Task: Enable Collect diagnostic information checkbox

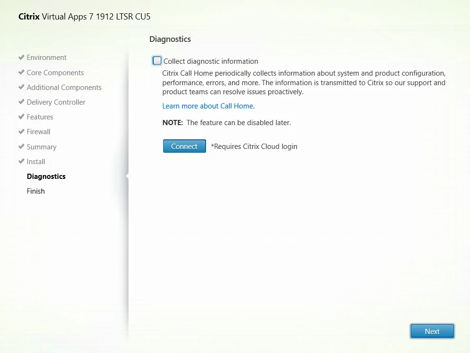Action: click(157, 61)
